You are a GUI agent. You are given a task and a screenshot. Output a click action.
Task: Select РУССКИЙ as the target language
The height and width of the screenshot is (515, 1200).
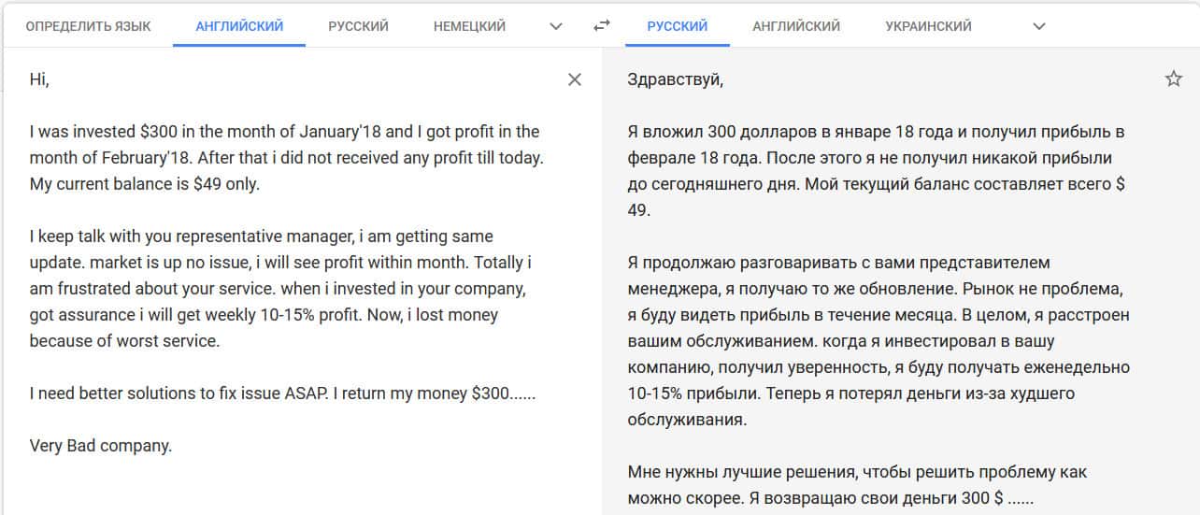pos(678,26)
